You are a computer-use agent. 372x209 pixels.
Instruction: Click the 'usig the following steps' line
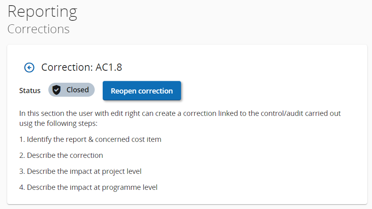(58, 123)
